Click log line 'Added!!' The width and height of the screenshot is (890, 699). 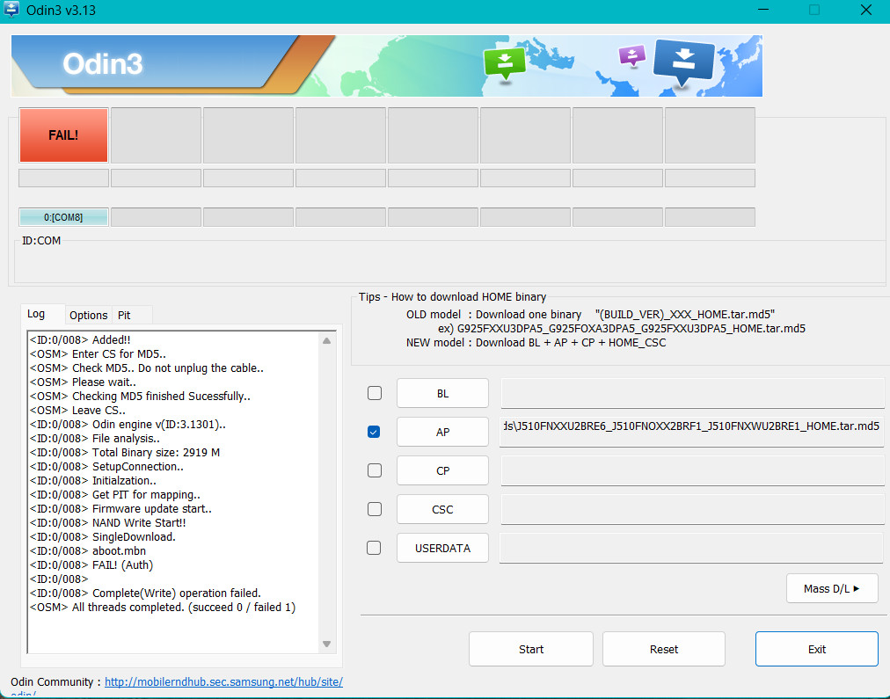coord(80,340)
